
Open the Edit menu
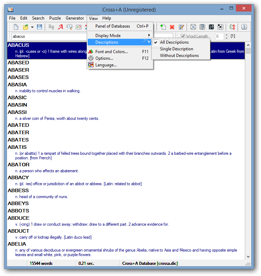(23, 18)
